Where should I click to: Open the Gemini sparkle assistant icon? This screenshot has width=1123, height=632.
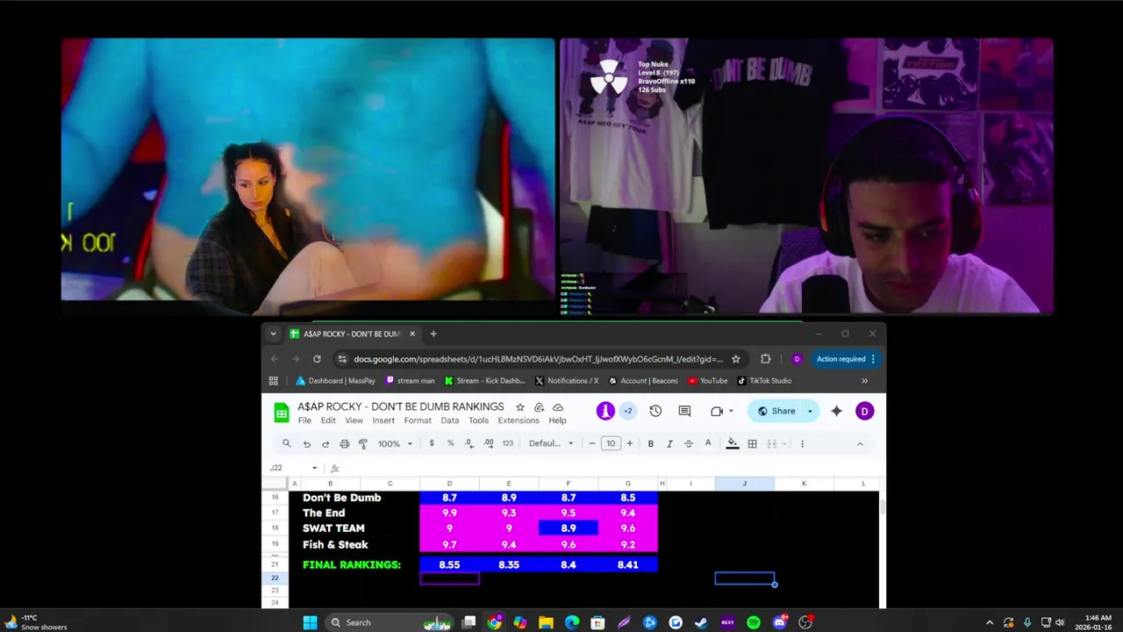coord(836,411)
